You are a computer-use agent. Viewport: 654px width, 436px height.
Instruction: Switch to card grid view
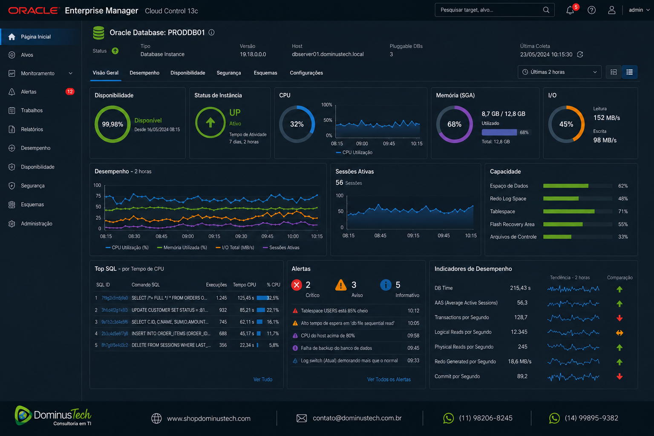614,72
